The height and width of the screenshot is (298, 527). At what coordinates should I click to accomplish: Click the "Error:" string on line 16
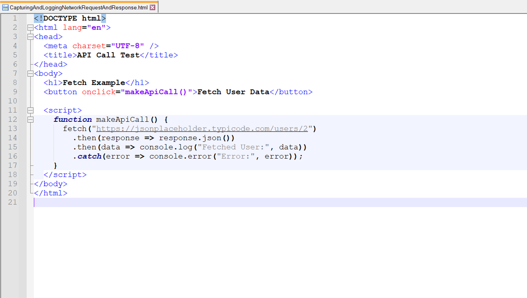click(236, 156)
